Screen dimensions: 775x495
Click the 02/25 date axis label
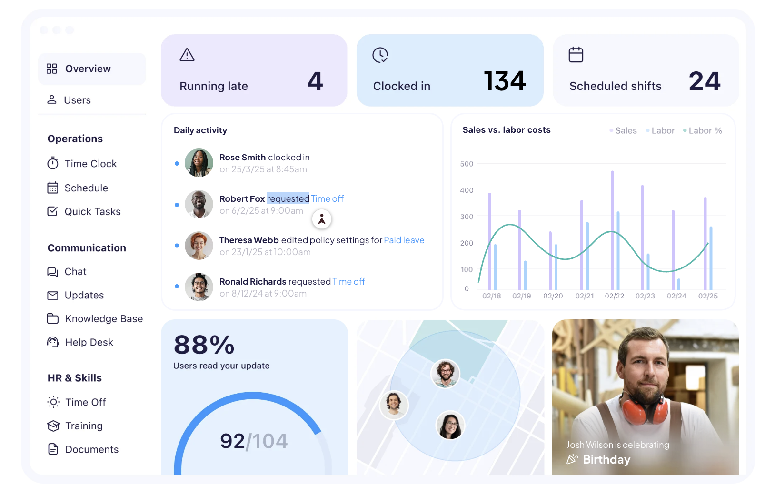pos(708,296)
